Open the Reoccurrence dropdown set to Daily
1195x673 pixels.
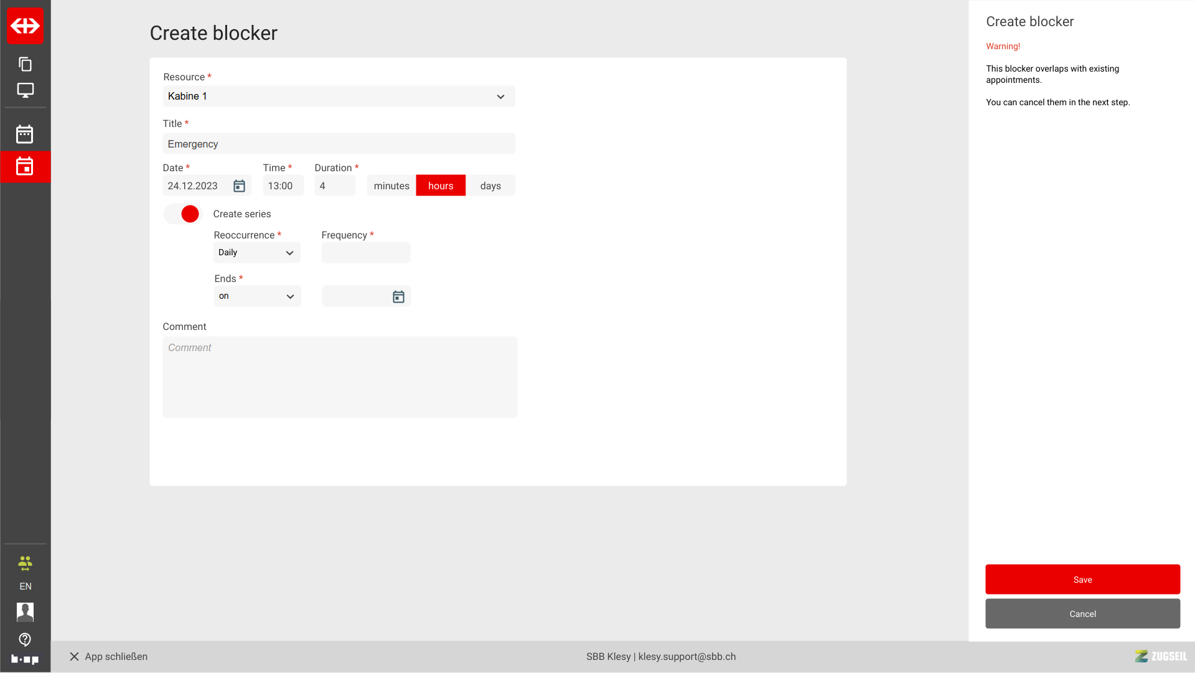256,253
